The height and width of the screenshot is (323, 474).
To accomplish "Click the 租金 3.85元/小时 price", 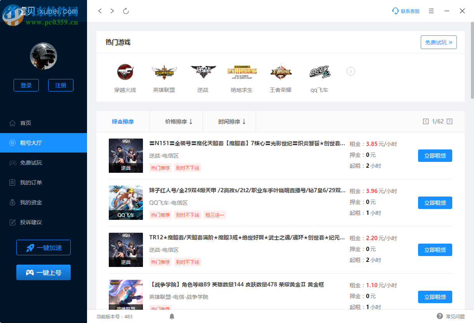I will [373, 144].
